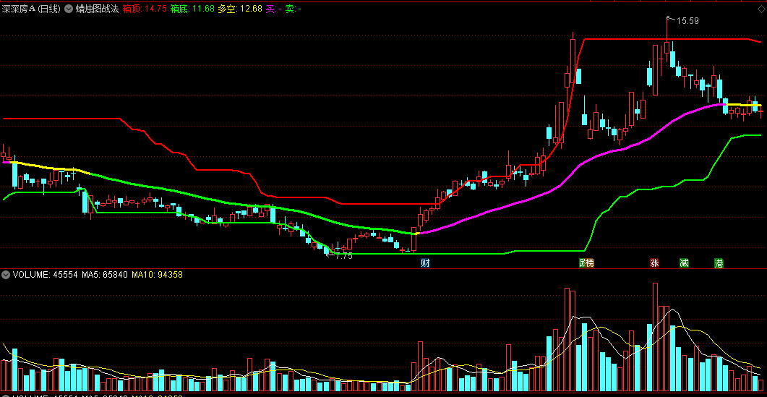Click the yellow 多空: 12.68 value
767x397 pixels.
[x=240, y=9]
